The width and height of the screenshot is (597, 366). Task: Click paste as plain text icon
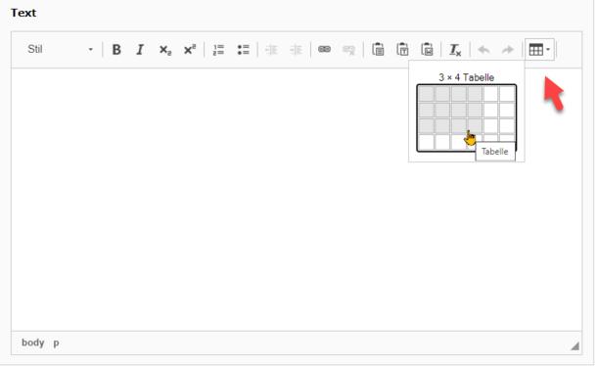(x=402, y=50)
